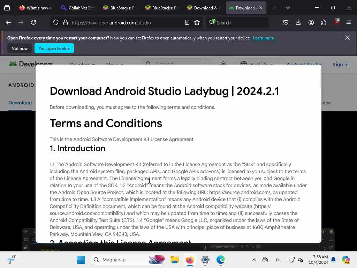Open the Firefox account menu

click(x=311, y=23)
